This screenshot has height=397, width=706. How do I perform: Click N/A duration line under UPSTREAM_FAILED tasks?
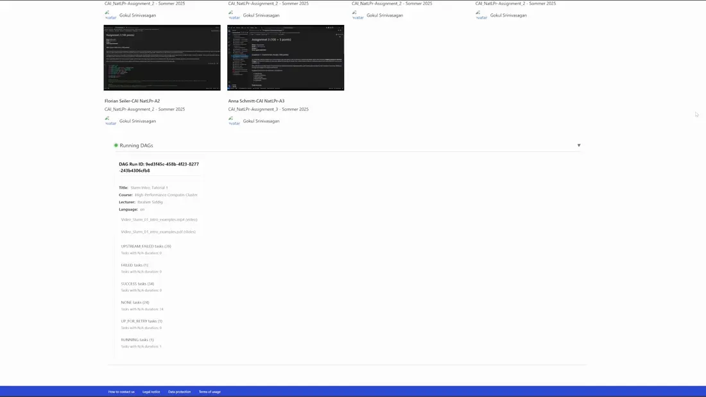tap(141, 253)
